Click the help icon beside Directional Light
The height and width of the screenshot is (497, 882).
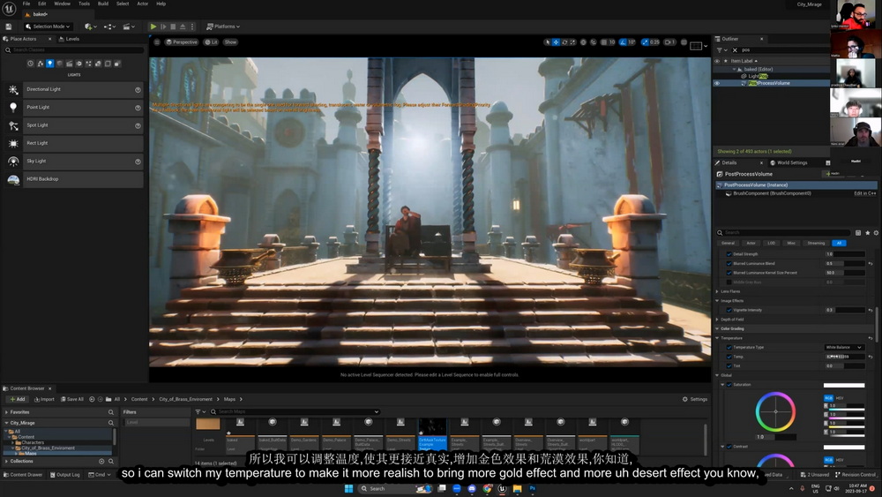pos(138,90)
